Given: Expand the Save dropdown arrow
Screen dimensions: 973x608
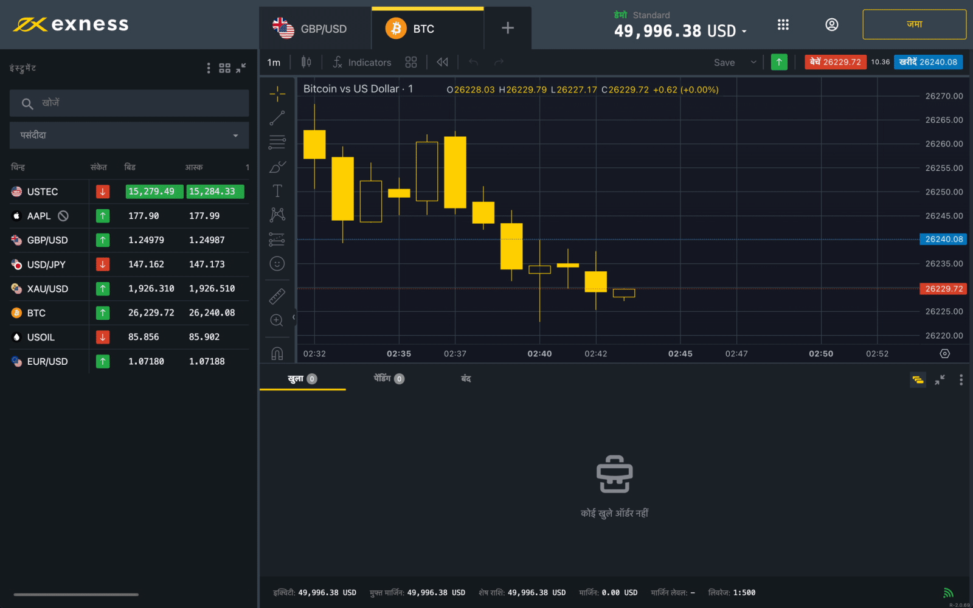Looking at the screenshot, I should (x=753, y=62).
